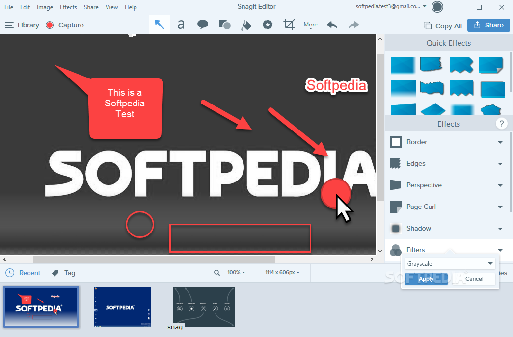The width and height of the screenshot is (513, 337).
Task: Open the Effects help question mark
Action: pyautogui.click(x=501, y=124)
